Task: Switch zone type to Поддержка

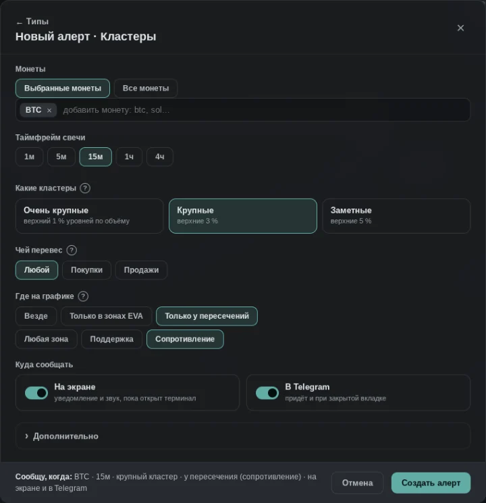Action: tap(111, 339)
